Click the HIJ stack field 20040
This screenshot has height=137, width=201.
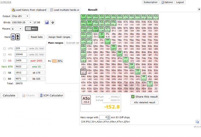[21, 55]
